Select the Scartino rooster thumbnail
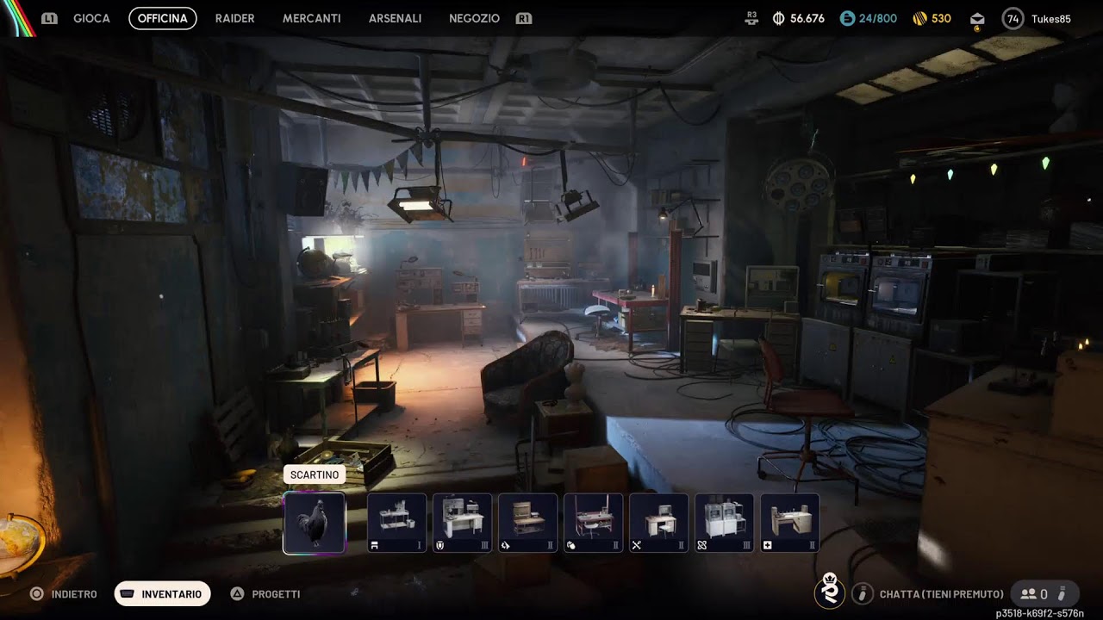 coord(315,523)
